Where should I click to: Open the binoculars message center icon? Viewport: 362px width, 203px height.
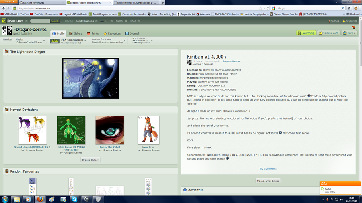pyautogui.click(x=102, y=21)
